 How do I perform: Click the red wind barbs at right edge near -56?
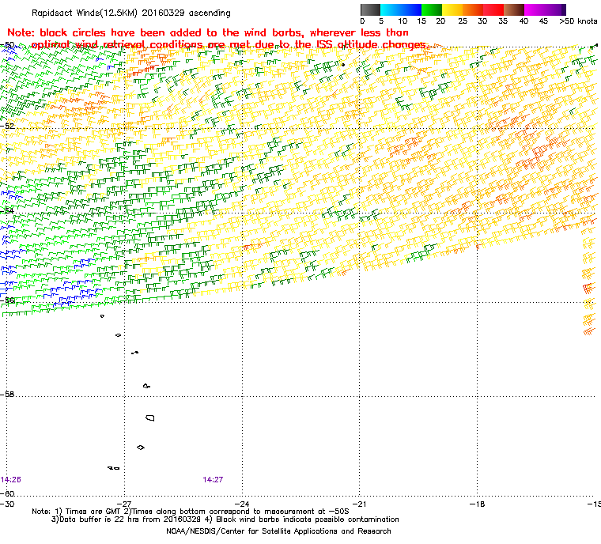coord(588,288)
